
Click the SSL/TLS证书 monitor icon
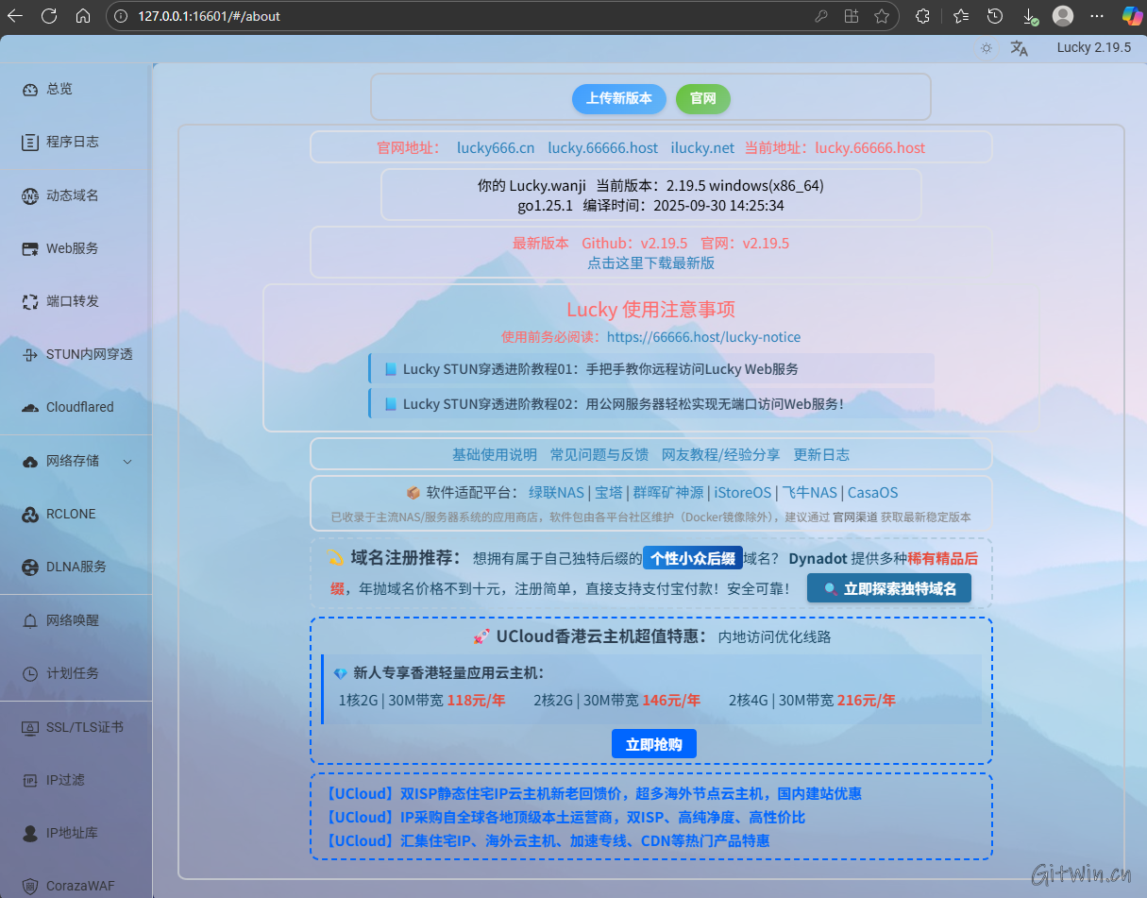30,727
